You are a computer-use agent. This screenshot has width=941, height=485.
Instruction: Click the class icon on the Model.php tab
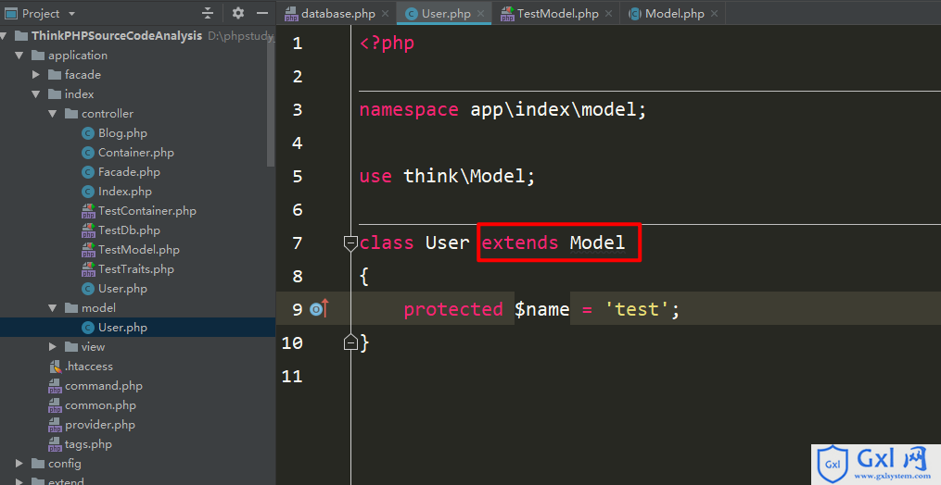click(x=635, y=14)
